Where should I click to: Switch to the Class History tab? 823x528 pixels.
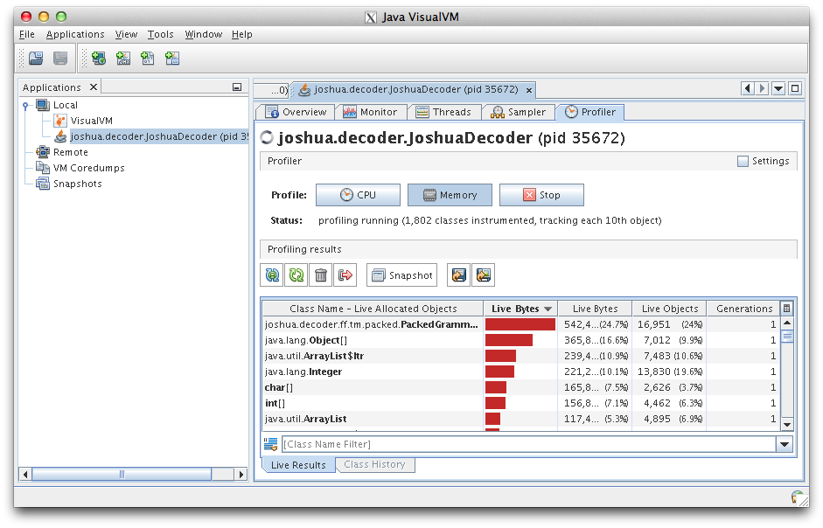(374, 464)
